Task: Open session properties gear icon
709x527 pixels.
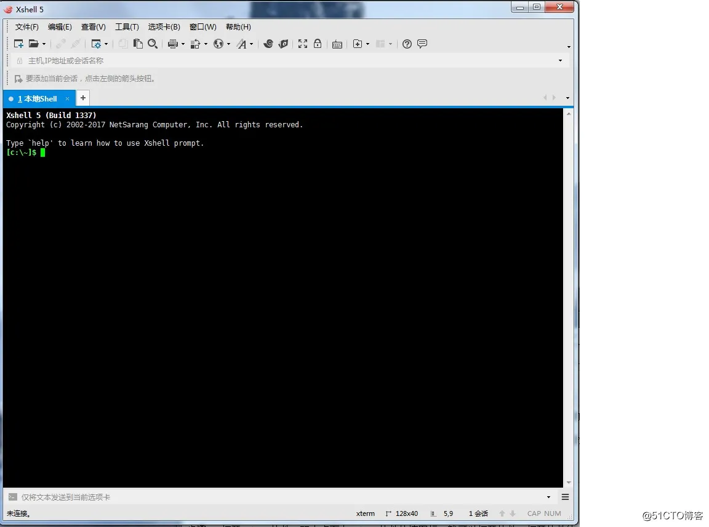Action: [x=96, y=44]
